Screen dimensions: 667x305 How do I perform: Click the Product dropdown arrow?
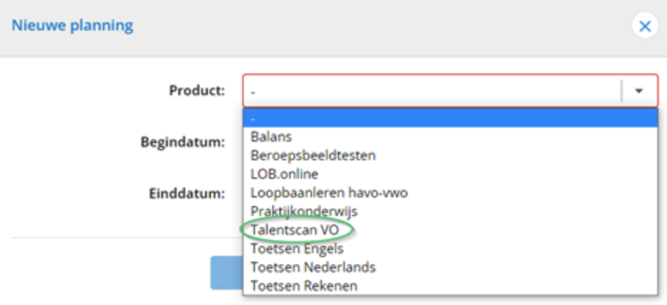[x=638, y=91]
